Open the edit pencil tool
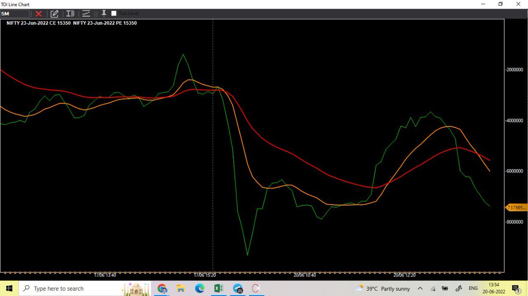The width and height of the screenshot is (528, 296). pos(55,14)
